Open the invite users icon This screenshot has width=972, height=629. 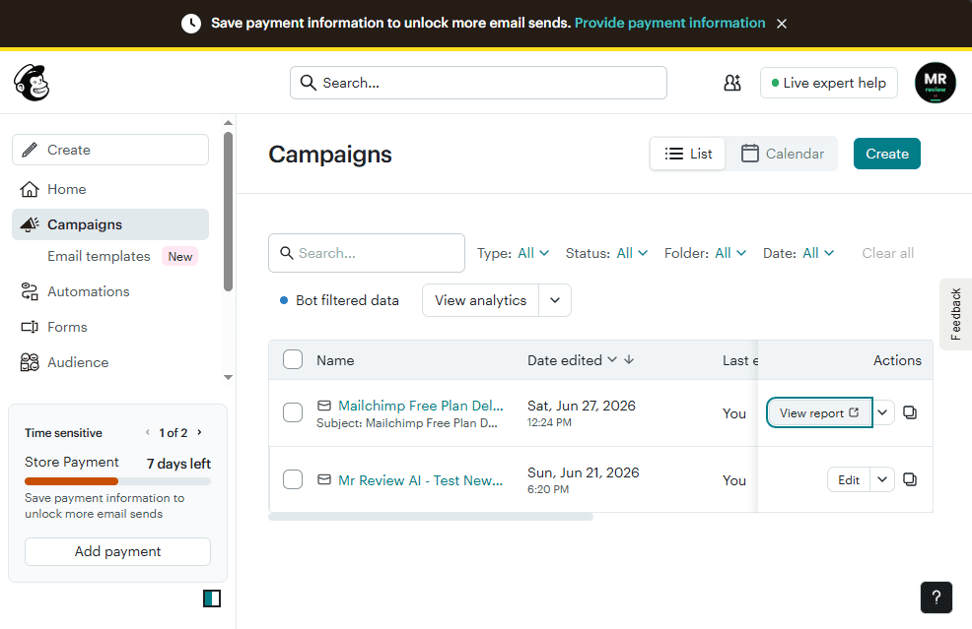click(732, 83)
